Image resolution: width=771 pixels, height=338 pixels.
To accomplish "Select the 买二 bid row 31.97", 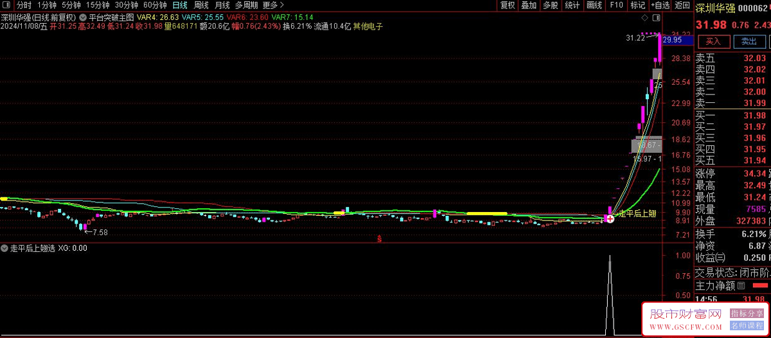I will (732, 127).
